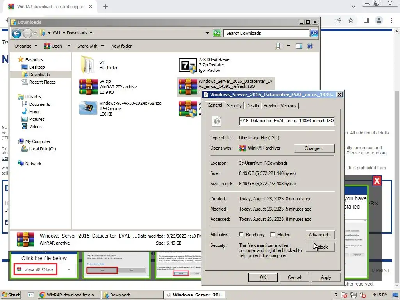This screenshot has height=300, width=400.
Task: Click the muted volume tray icon
Action: click(362, 295)
